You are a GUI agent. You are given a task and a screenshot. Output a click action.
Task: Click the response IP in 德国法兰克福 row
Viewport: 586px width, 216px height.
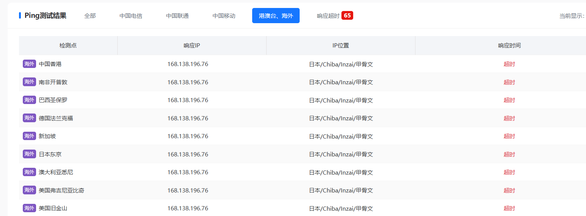(x=188, y=118)
